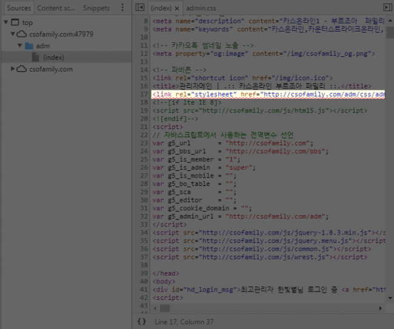Viewport: 394px width, 329px height.
Task: Click the meta keywords line
Action: (x=269, y=29)
